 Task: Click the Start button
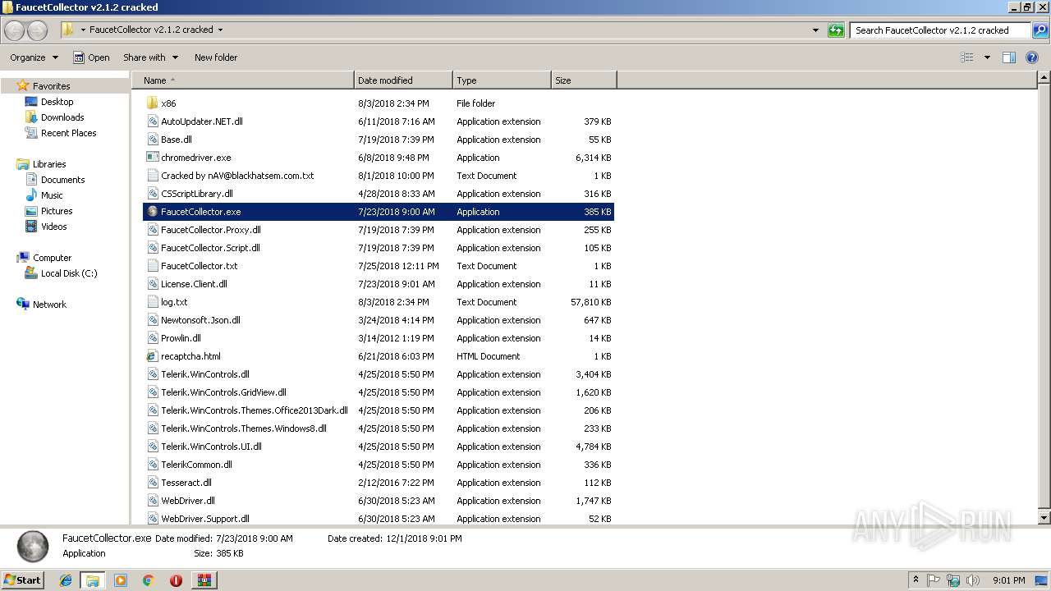(x=23, y=580)
